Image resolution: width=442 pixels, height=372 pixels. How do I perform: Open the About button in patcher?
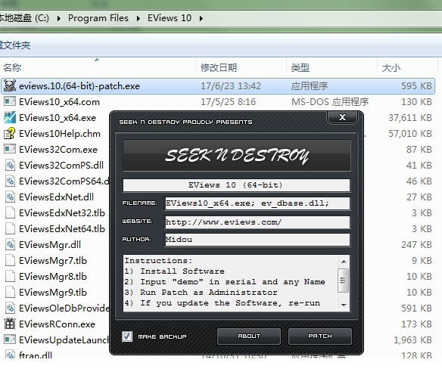249,336
